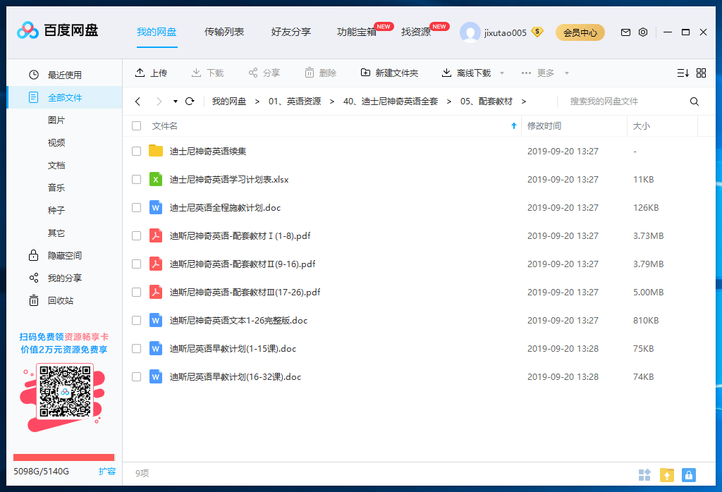Image resolution: width=722 pixels, height=492 pixels.
Task: Click the 会员中心 button
Action: pos(580,32)
